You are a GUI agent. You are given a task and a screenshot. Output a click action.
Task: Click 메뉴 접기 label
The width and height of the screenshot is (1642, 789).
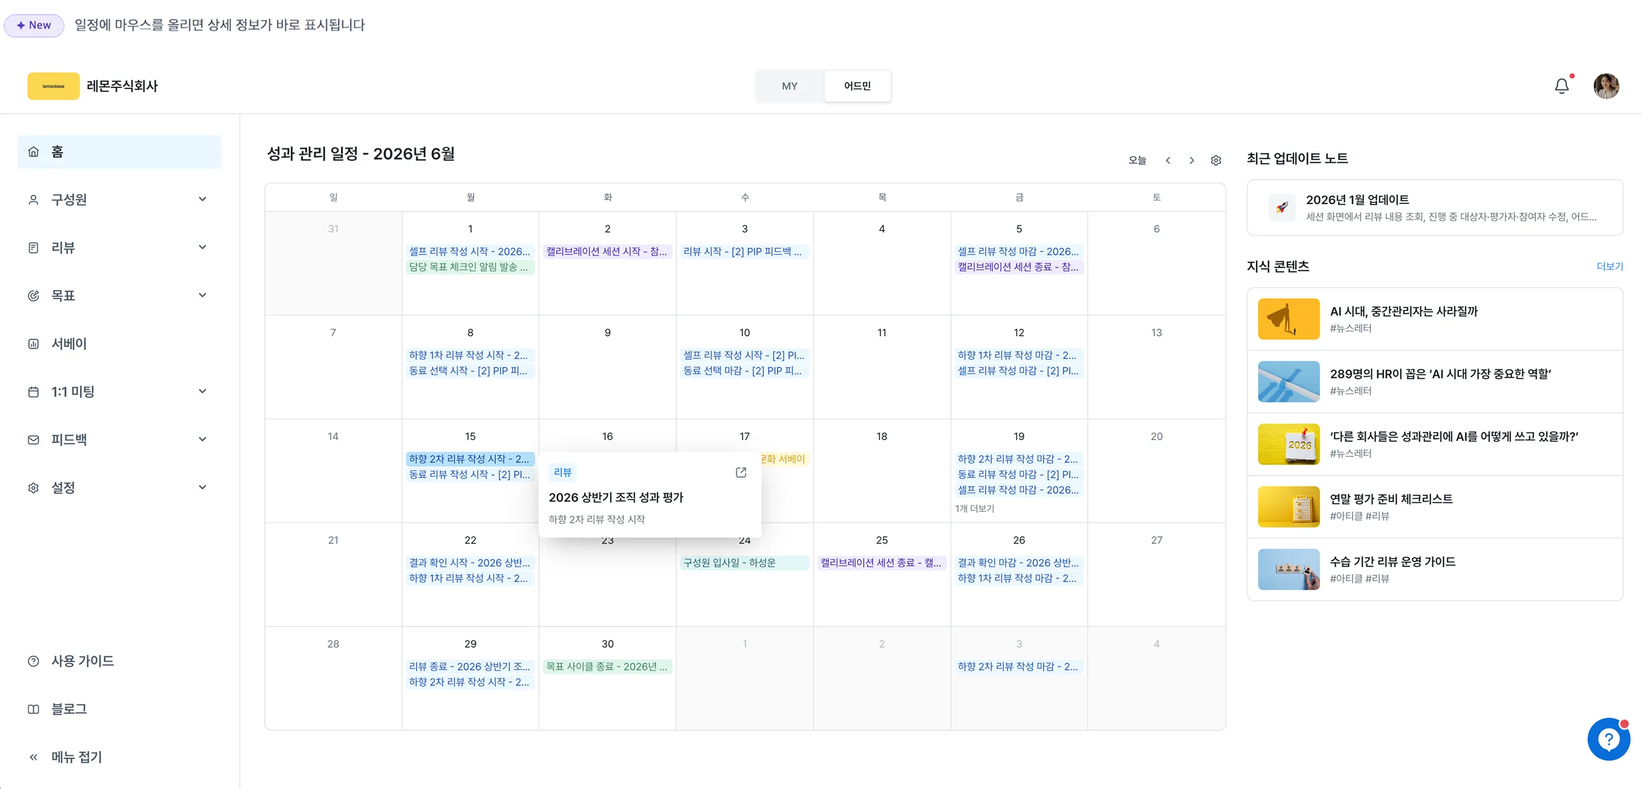tap(77, 757)
